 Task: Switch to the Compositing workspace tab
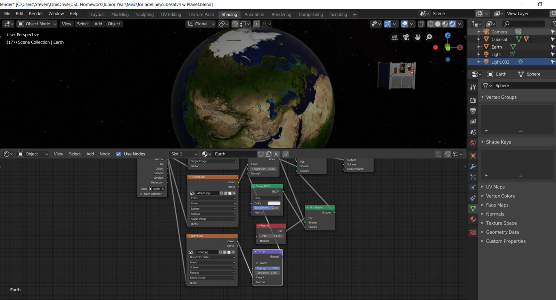pyautogui.click(x=311, y=14)
